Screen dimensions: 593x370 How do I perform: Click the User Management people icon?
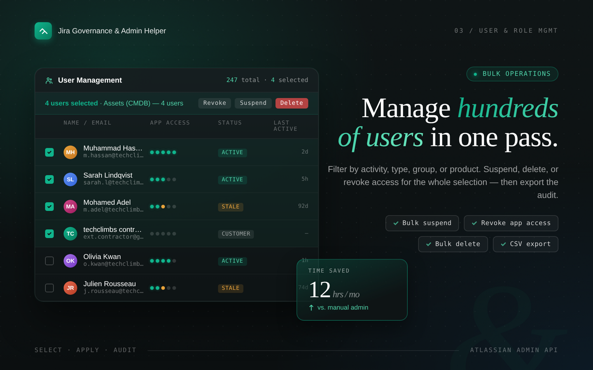point(49,81)
